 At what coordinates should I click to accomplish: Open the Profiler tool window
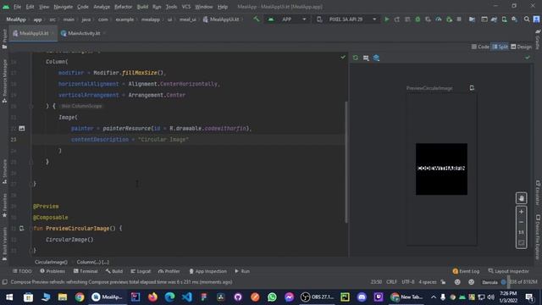169,271
